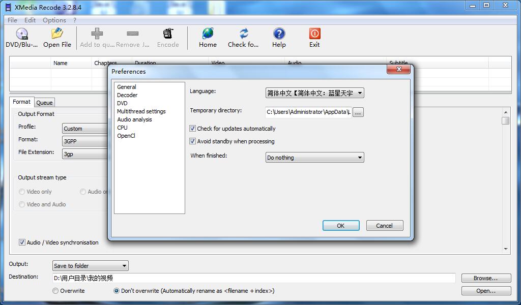Click the Browse... destination button
Screen dimensions: 521x305
coord(486,278)
